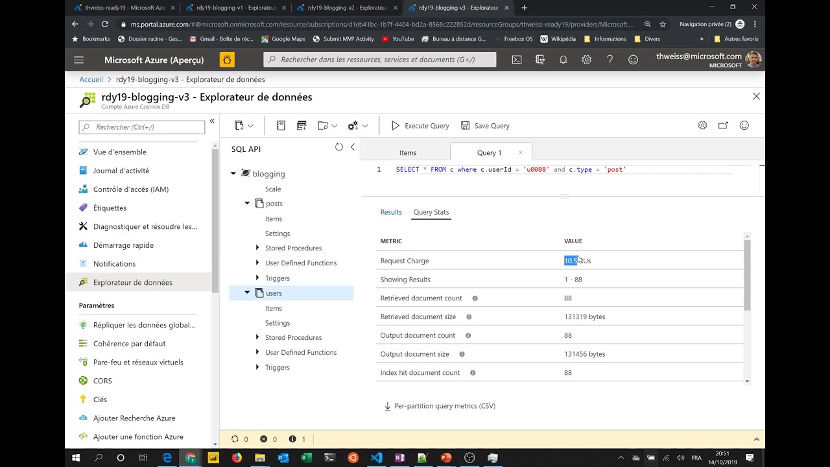This screenshot has height=467, width=830.
Task: Click the Data Explorer feedback smiley
Action: (744, 125)
